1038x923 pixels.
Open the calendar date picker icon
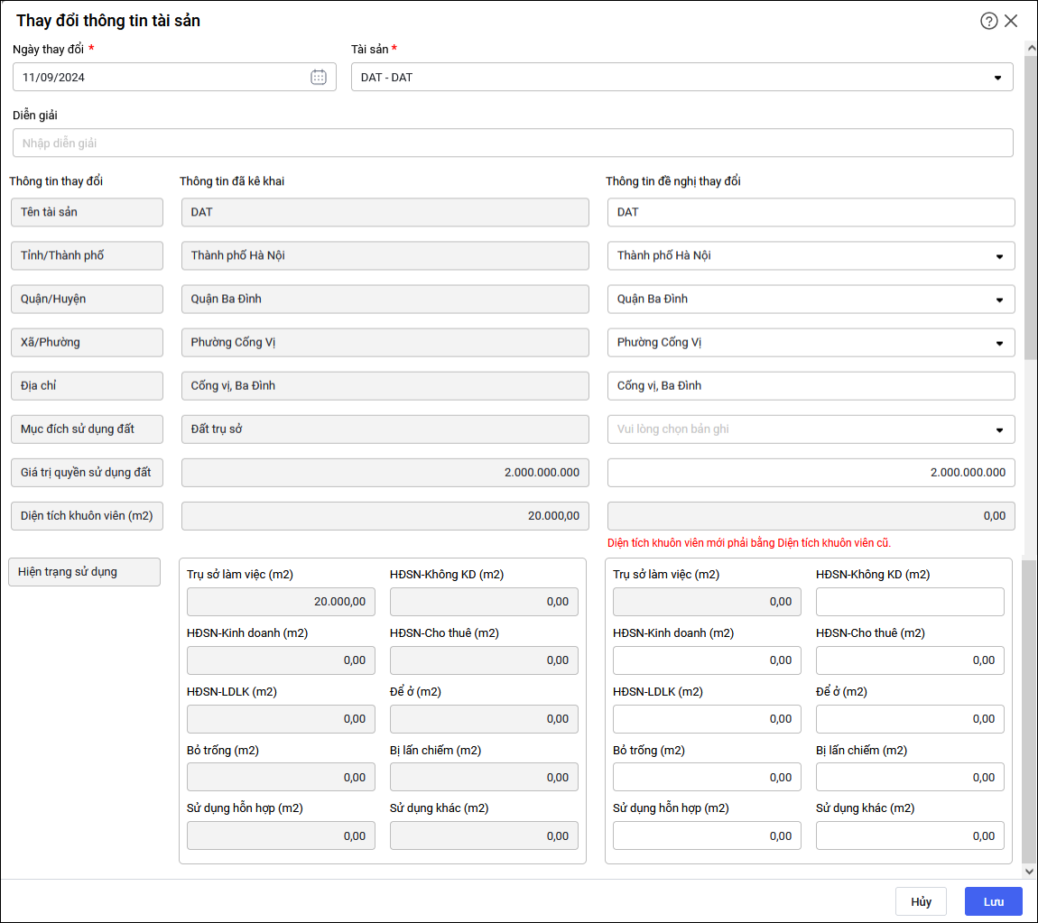coord(319,78)
